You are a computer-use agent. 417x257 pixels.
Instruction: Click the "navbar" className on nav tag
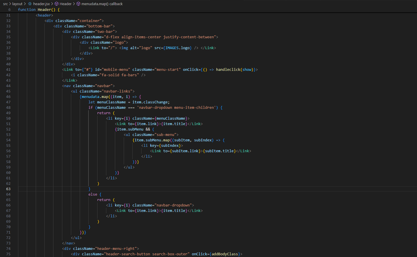pyautogui.click(x=104, y=86)
